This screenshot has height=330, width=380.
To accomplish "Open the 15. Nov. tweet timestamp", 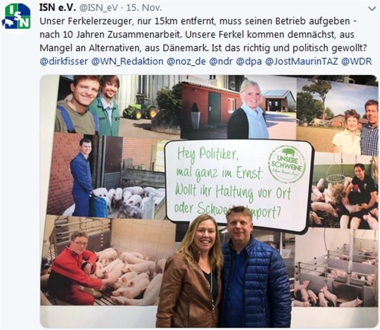I will pos(144,8).
